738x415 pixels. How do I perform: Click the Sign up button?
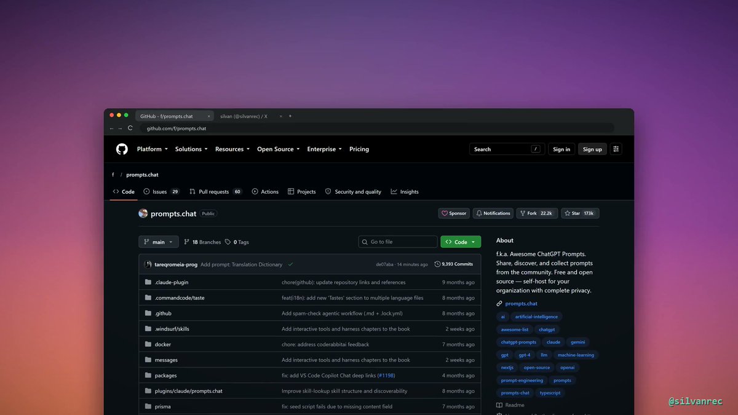(x=592, y=149)
